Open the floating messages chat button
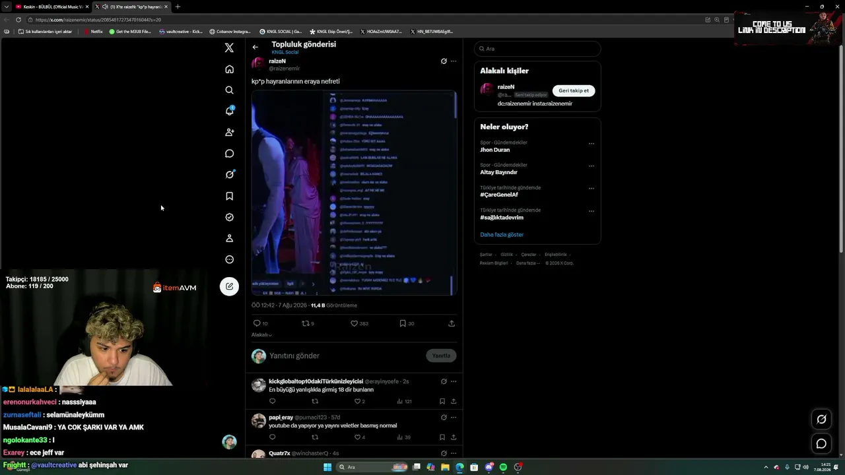Image resolution: width=845 pixels, height=475 pixels. (821, 444)
